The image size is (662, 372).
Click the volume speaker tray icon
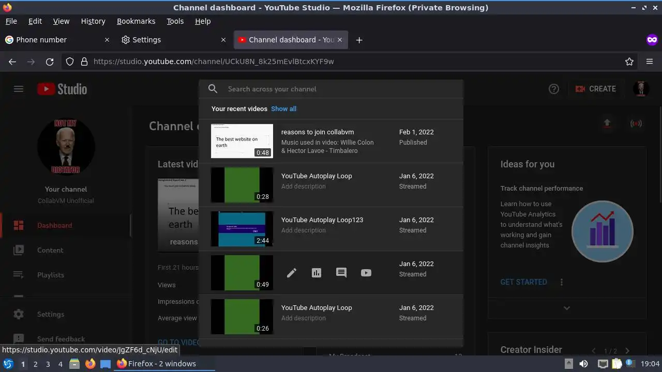pyautogui.click(x=583, y=364)
